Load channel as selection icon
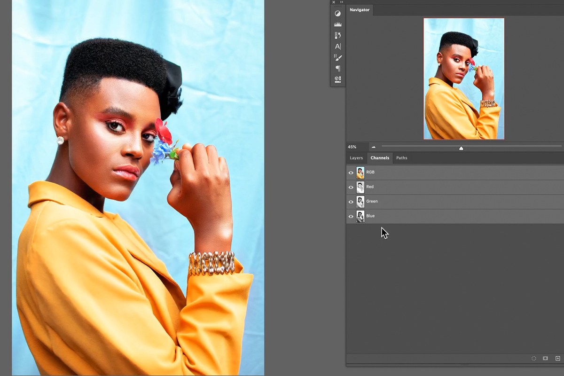This screenshot has height=376, width=564. click(534, 358)
